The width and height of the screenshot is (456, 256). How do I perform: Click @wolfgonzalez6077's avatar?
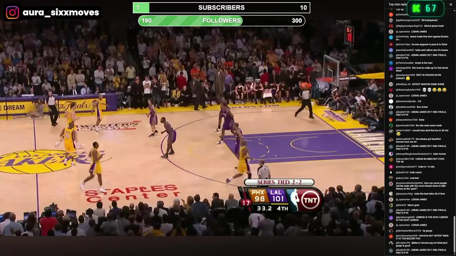[391, 167]
